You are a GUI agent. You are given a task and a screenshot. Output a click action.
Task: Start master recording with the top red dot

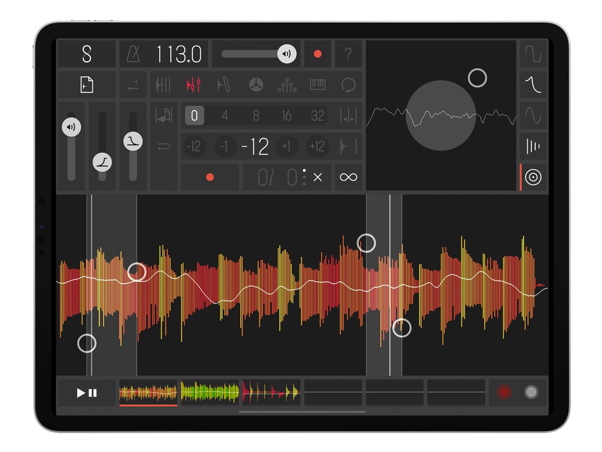pyautogui.click(x=318, y=54)
